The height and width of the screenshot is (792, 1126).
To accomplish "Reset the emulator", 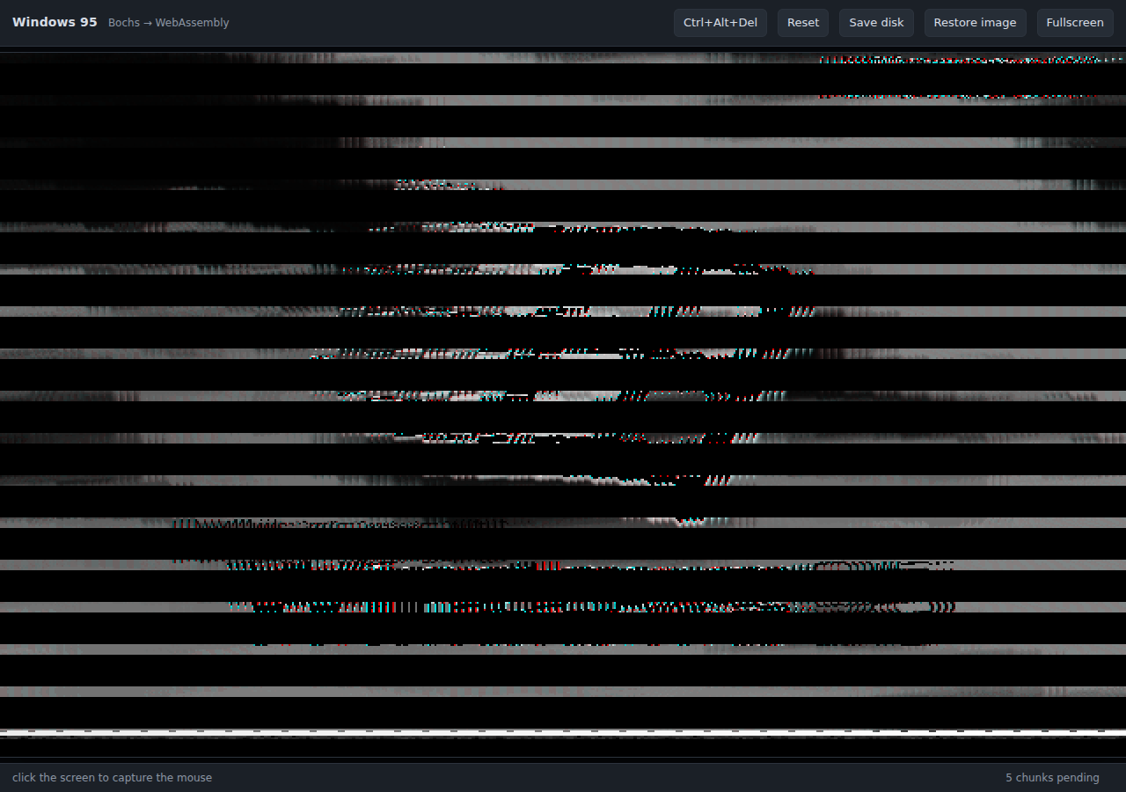I will tap(803, 23).
